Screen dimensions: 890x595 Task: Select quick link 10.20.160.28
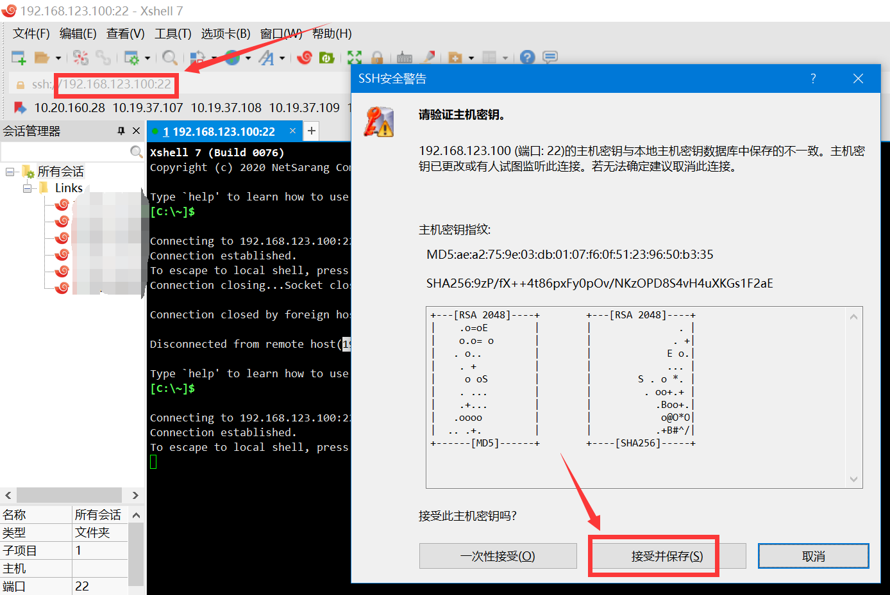click(69, 108)
